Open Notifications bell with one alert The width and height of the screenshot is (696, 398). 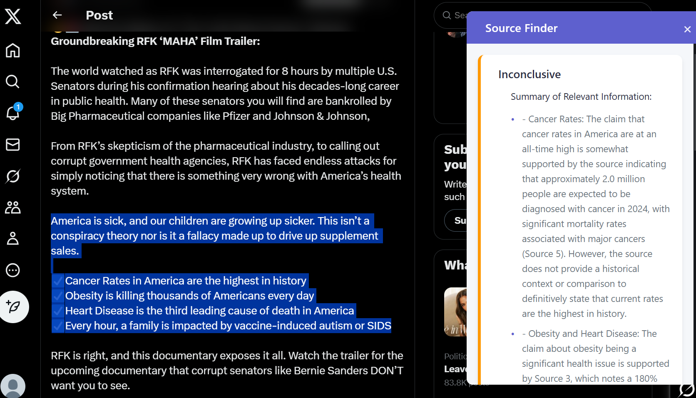tap(13, 113)
